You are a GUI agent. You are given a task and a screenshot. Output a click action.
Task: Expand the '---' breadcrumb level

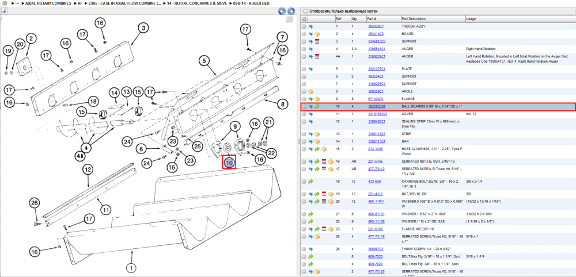pyautogui.click(x=17, y=3)
